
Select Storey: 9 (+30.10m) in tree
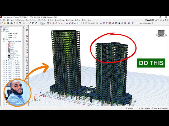14,77
